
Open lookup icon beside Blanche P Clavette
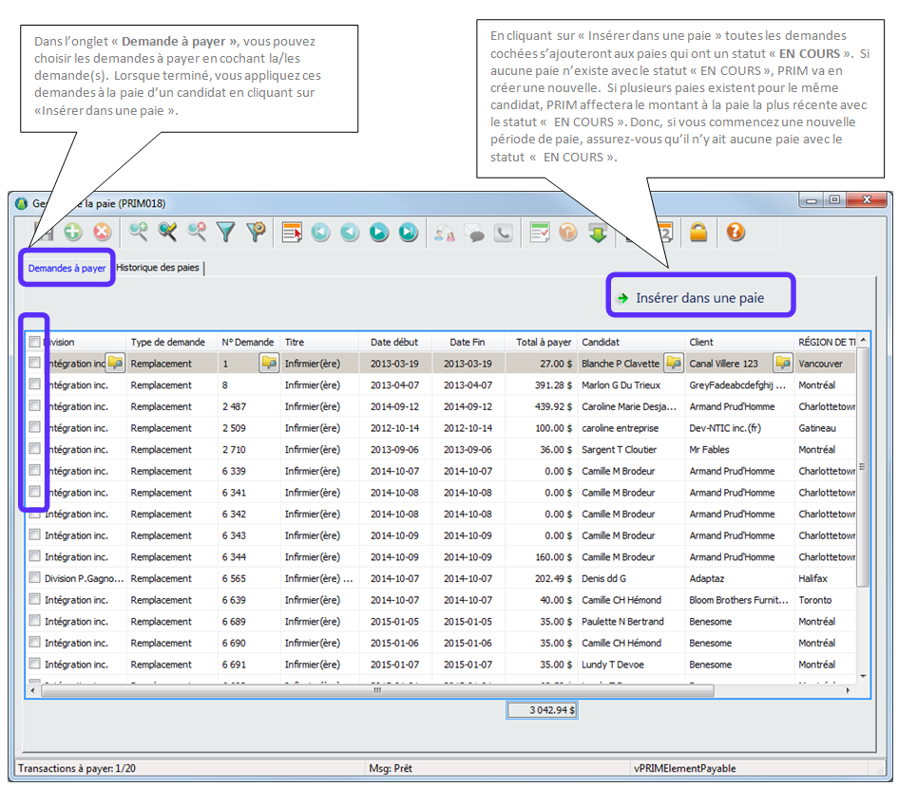673,363
